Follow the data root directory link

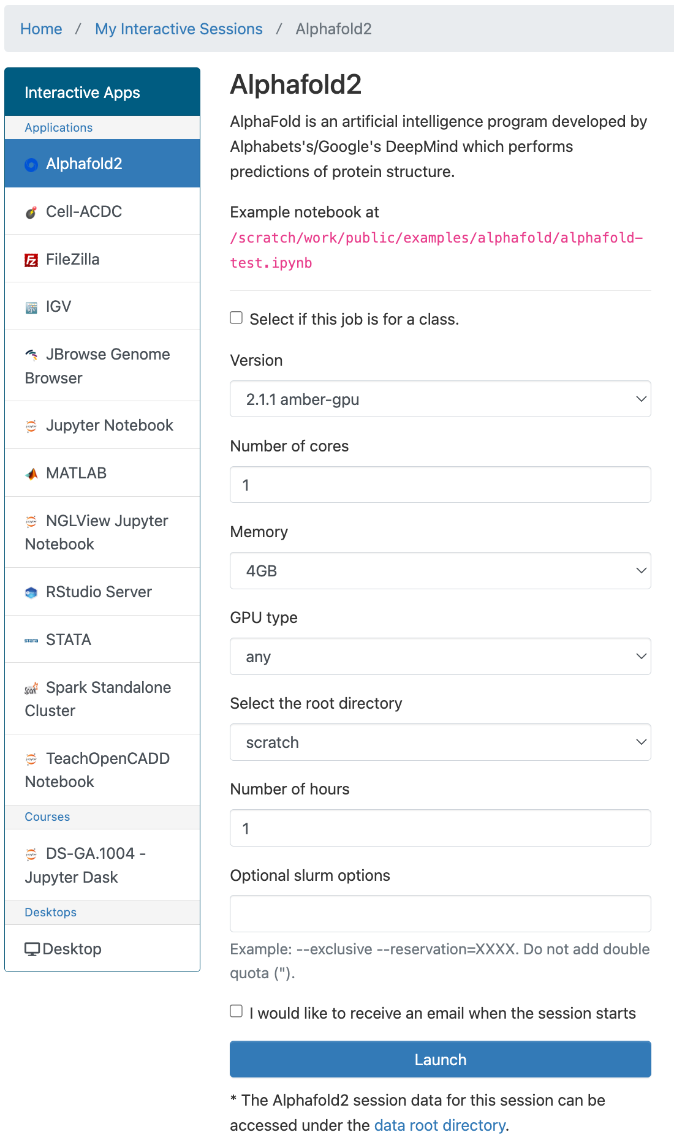coord(440,1125)
